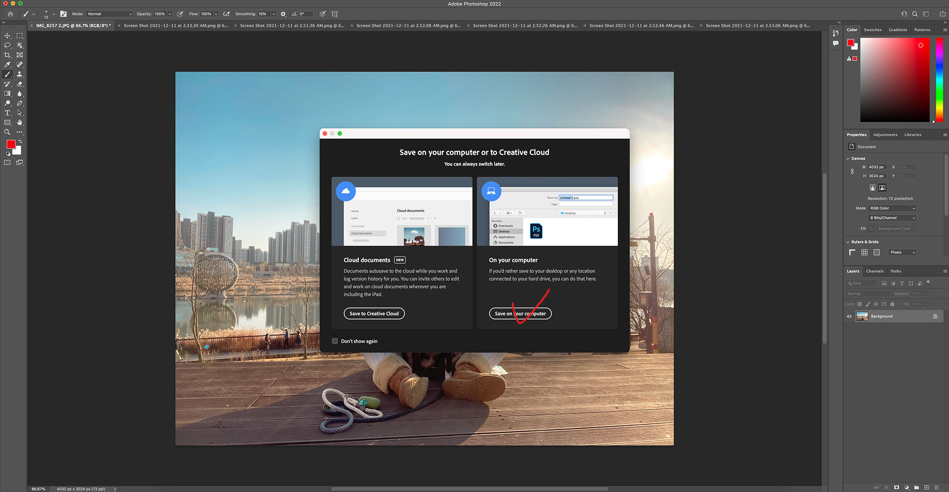Select the Object Selection tool
Screen dimensions: 949x492
click(x=19, y=46)
